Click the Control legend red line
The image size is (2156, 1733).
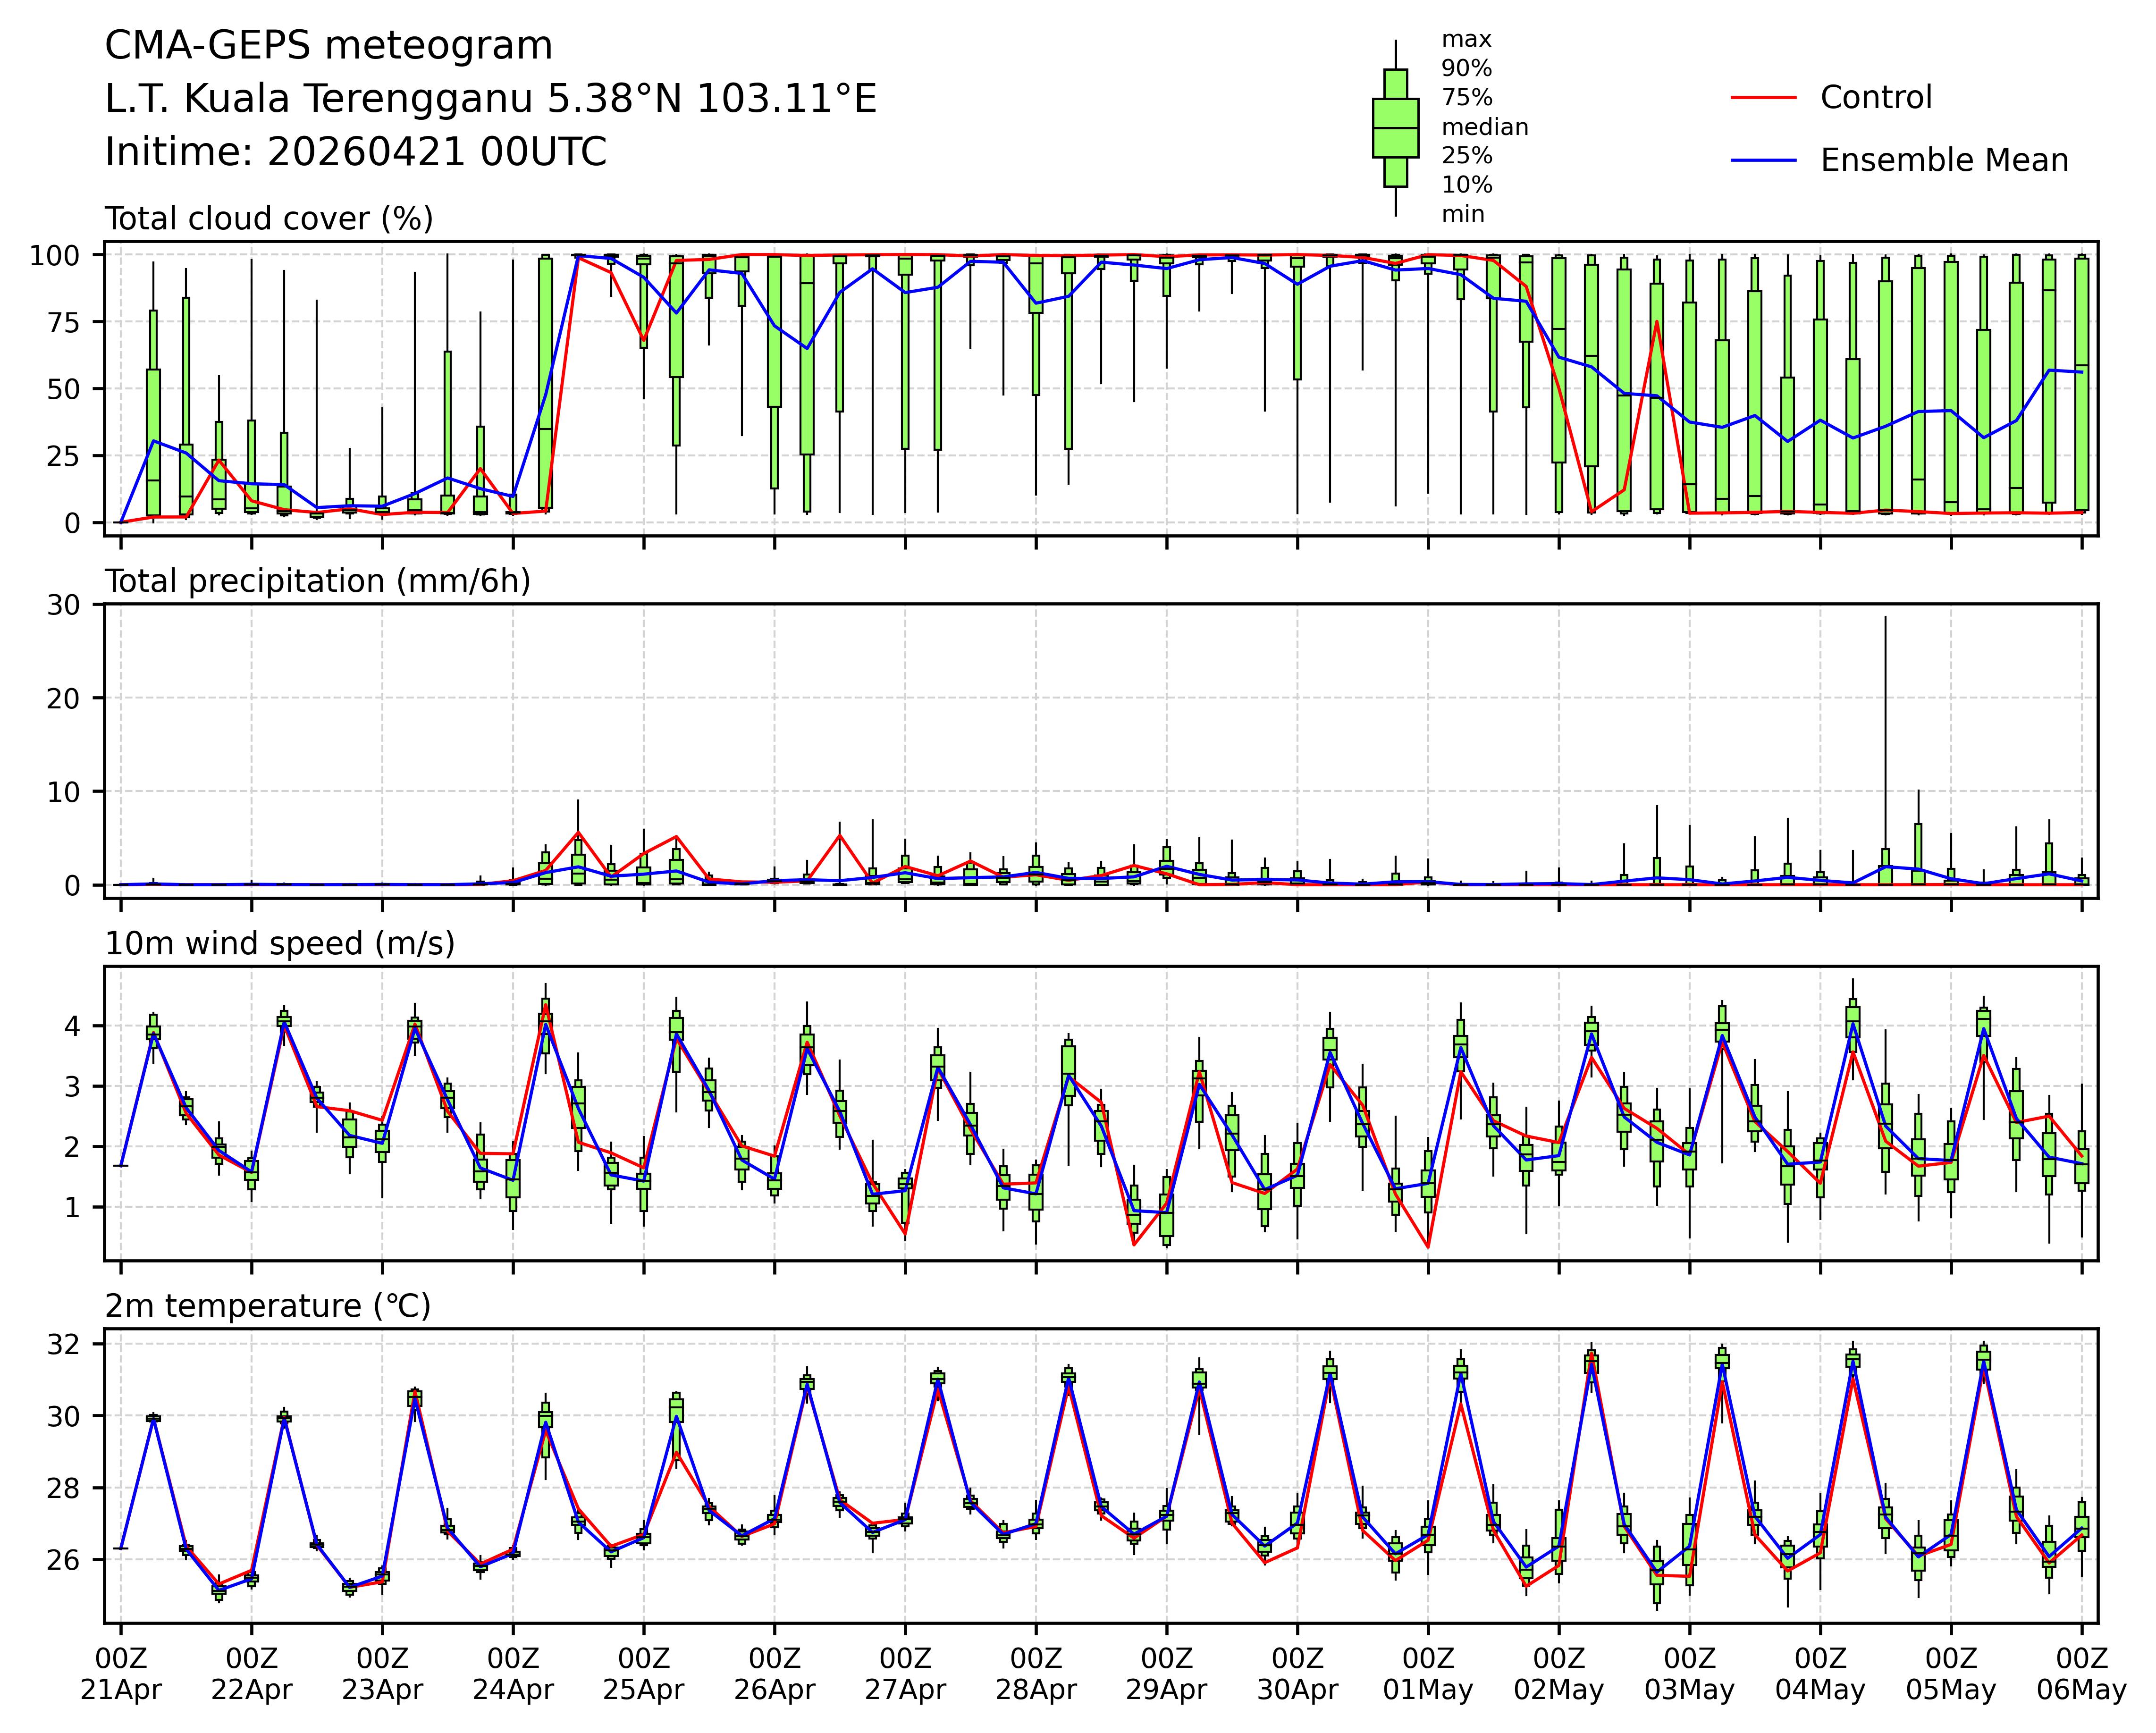[x=1763, y=98]
